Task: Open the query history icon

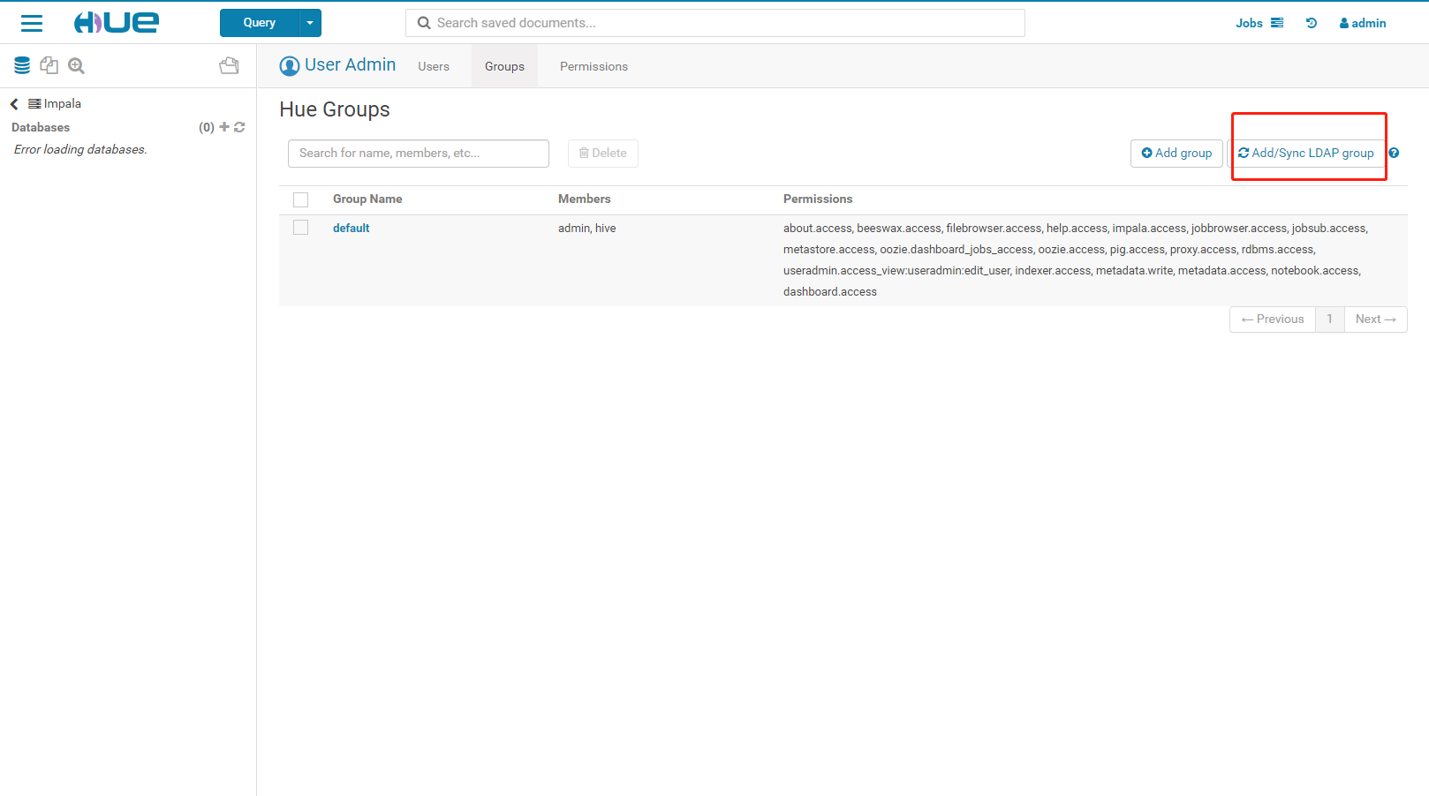Action: pyautogui.click(x=1312, y=23)
